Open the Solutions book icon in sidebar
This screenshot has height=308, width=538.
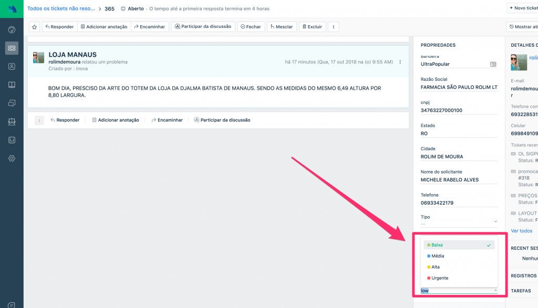pyautogui.click(x=12, y=85)
